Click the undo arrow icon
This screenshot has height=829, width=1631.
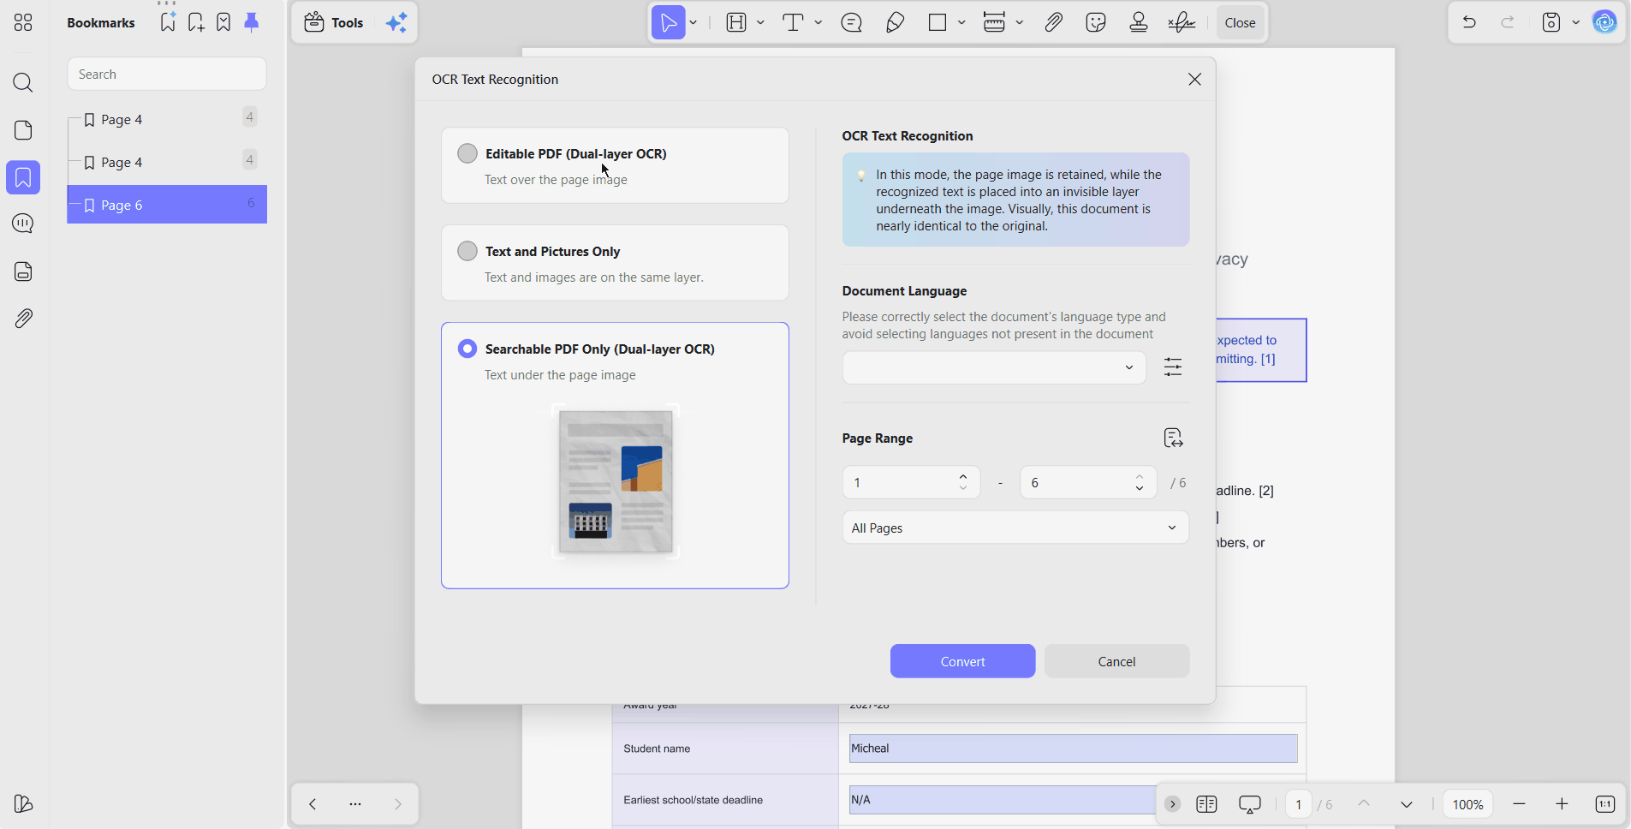(x=1469, y=22)
